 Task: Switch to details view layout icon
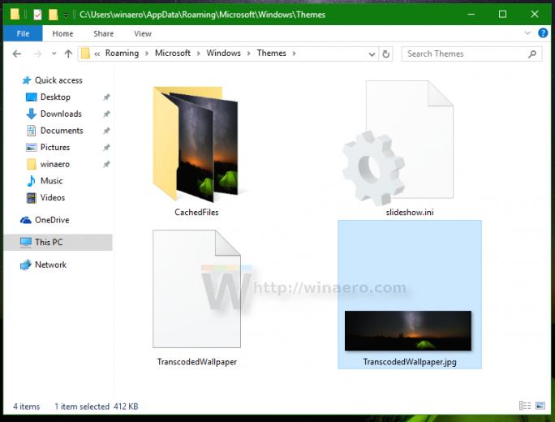click(524, 405)
